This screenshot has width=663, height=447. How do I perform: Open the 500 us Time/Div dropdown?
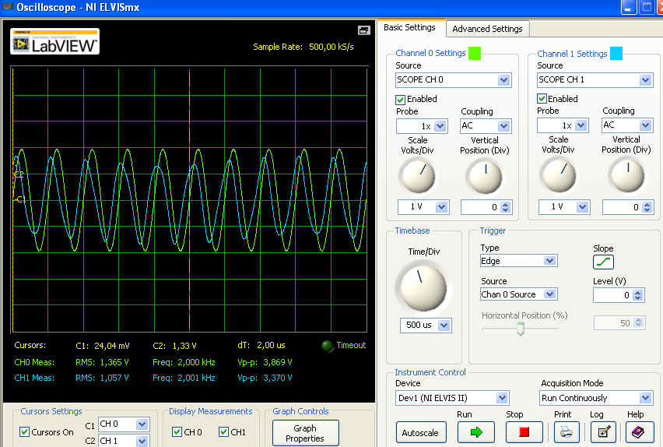444,326
